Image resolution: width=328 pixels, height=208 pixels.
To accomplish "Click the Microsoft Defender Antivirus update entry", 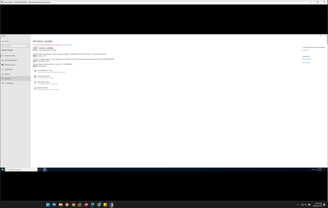I will (x=70, y=54).
